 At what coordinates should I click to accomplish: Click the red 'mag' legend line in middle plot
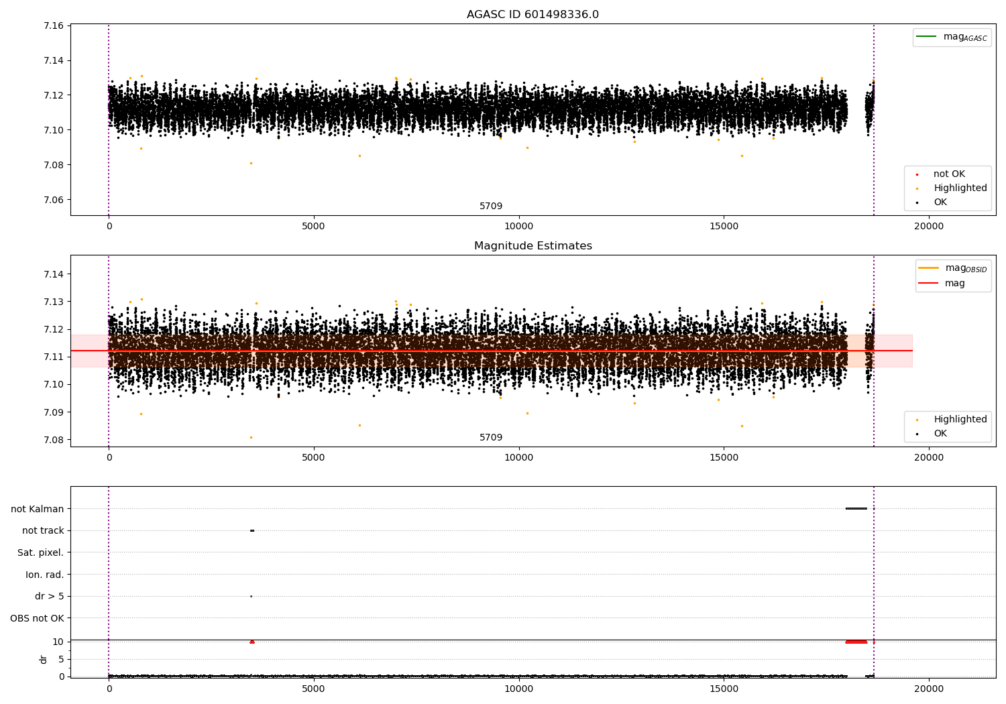(928, 283)
